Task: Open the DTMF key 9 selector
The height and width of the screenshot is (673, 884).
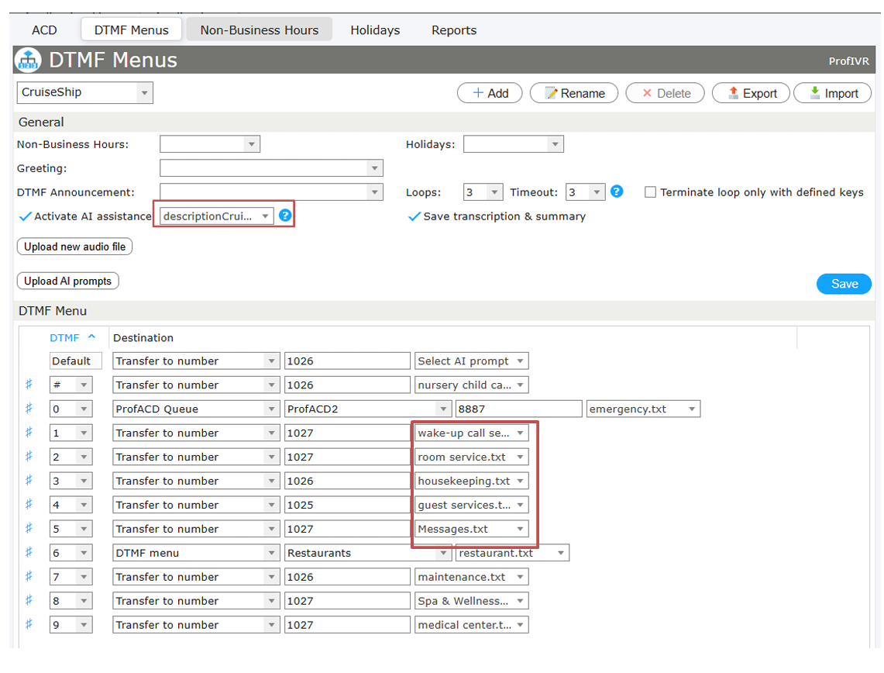Action: pos(71,624)
